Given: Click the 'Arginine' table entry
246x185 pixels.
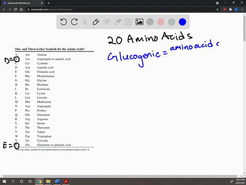Looking at the screenshot, I should [43, 119].
